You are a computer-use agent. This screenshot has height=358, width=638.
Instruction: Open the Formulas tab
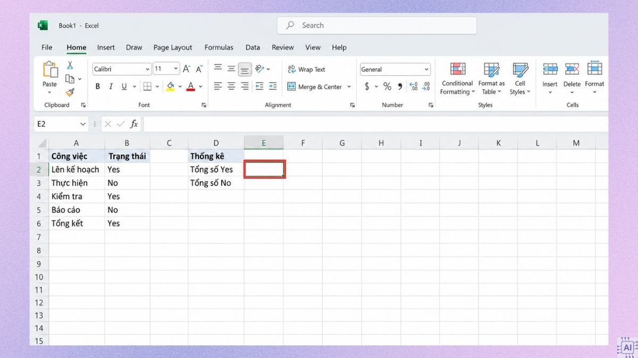click(219, 47)
